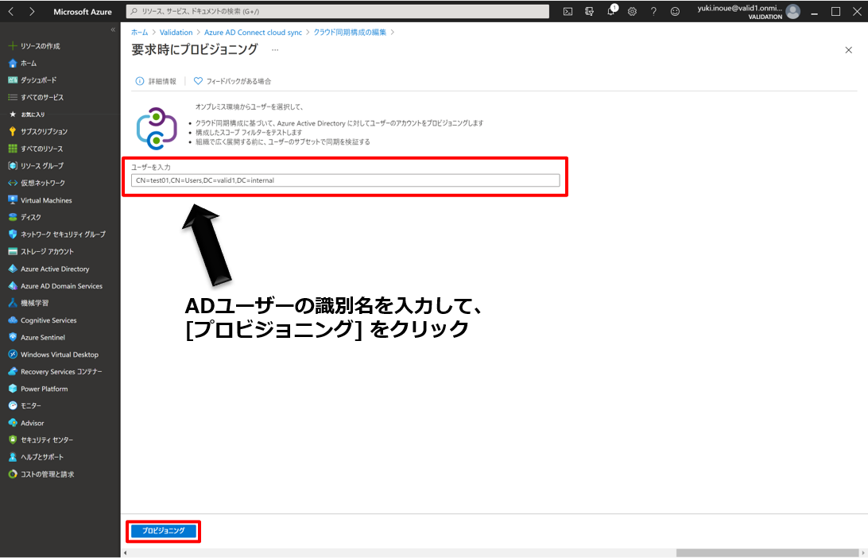
Task: Go forward with browser forward arrow
Action: 32,11
